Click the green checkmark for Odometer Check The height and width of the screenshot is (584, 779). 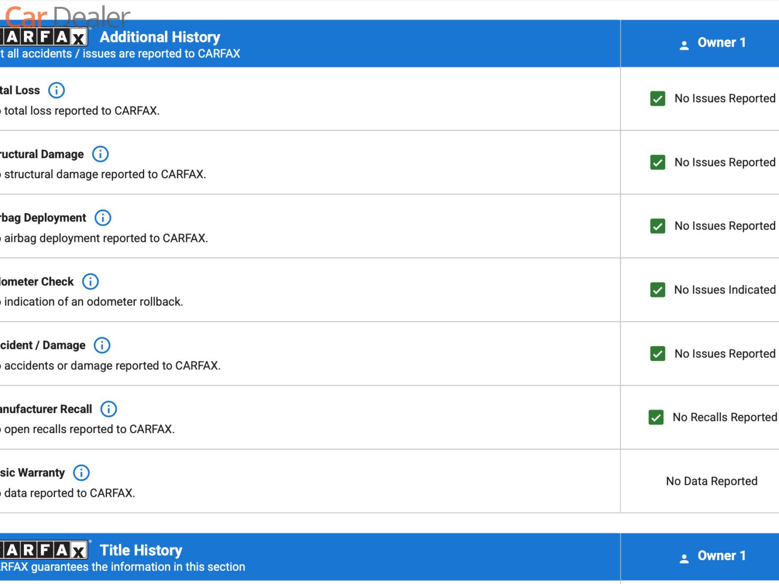[658, 290]
